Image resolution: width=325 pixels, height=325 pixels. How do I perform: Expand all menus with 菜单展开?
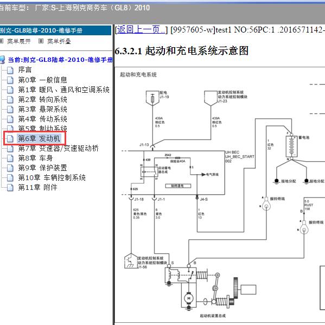click(18, 41)
